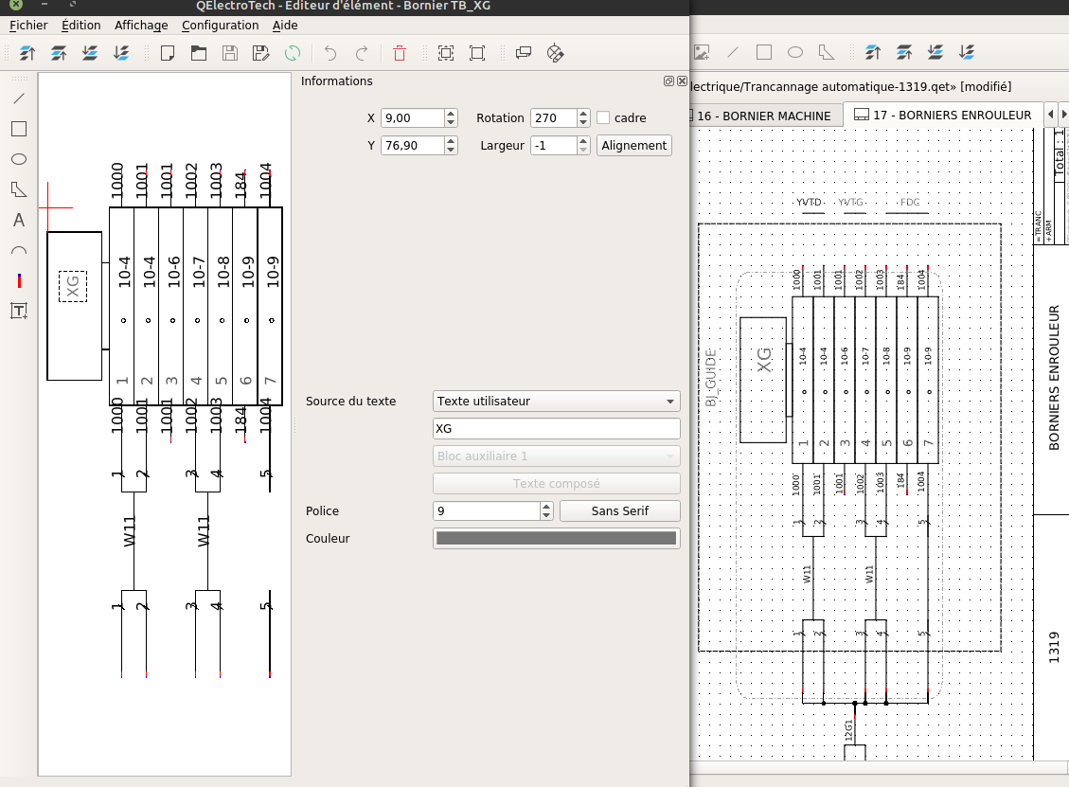The height and width of the screenshot is (787, 1069).
Task: Click the green reload icon
Action: [293, 53]
